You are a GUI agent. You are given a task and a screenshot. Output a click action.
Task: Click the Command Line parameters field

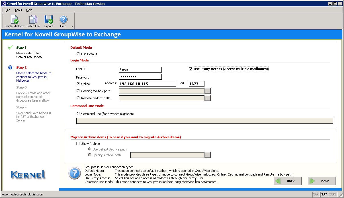pyautogui.click(x=205, y=121)
